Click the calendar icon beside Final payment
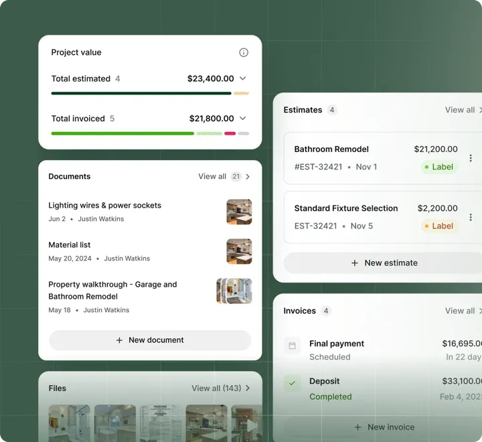 tap(292, 346)
